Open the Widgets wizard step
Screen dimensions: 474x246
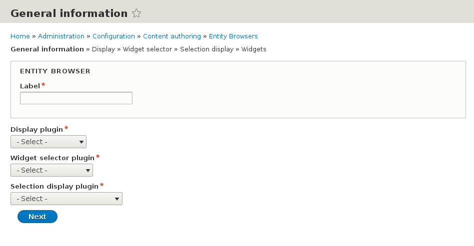(254, 49)
